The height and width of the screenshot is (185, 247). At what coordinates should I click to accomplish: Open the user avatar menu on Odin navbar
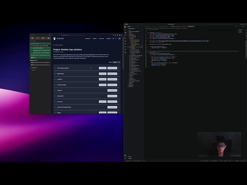[119, 39]
